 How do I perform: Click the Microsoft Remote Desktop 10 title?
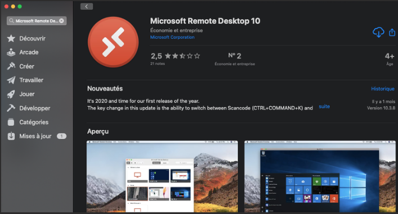[x=205, y=21]
